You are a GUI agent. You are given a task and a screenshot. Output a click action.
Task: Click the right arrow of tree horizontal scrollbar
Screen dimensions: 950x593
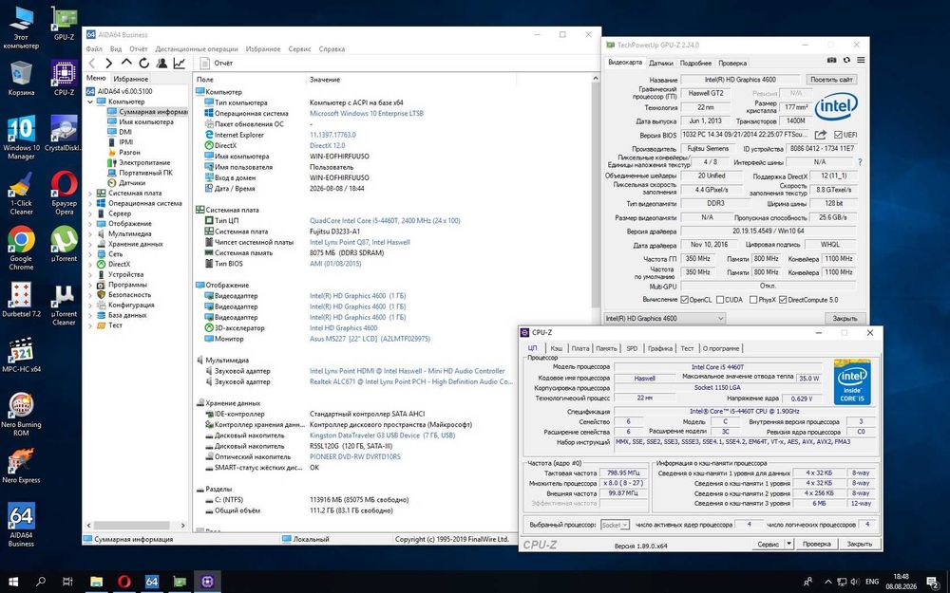point(183,526)
